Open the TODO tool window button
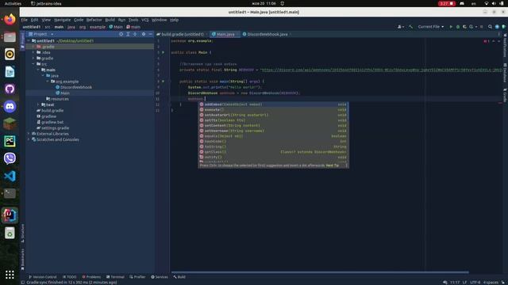The height and width of the screenshot is (285, 508). (x=69, y=277)
